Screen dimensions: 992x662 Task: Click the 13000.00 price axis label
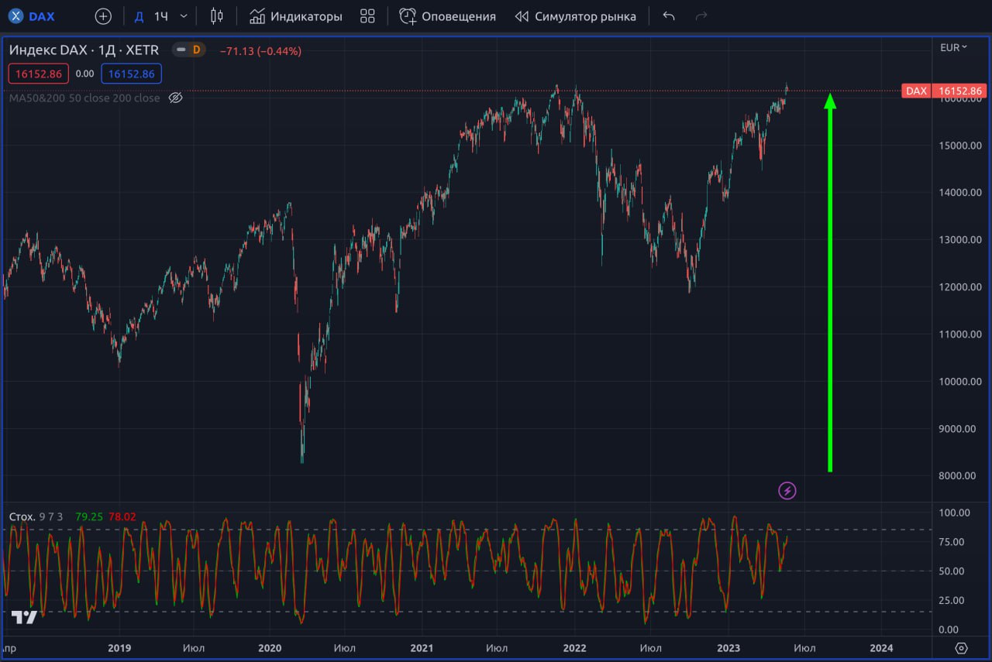[961, 240]
